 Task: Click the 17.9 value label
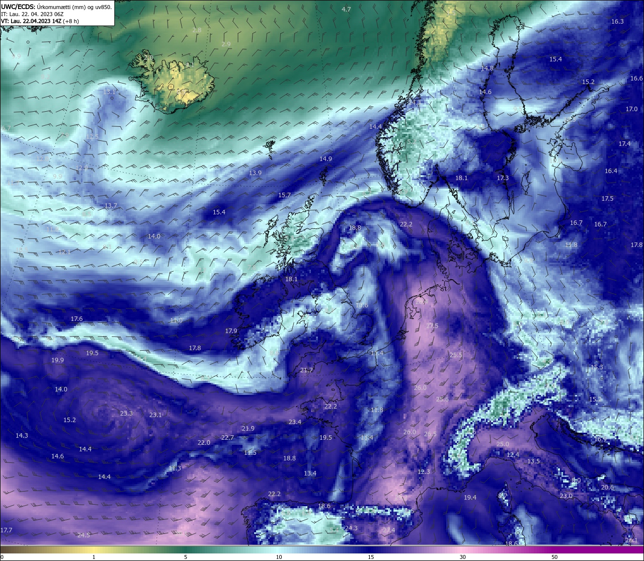(231, 331)
